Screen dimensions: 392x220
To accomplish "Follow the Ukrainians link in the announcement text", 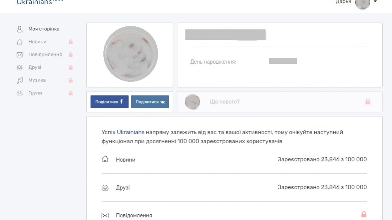I will 130,132.
